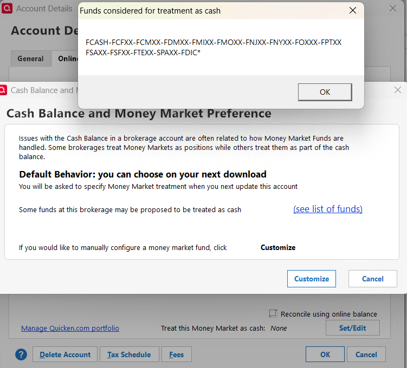Click the fund list text starting FCASH-FCFXX

[x=214, y=42]
